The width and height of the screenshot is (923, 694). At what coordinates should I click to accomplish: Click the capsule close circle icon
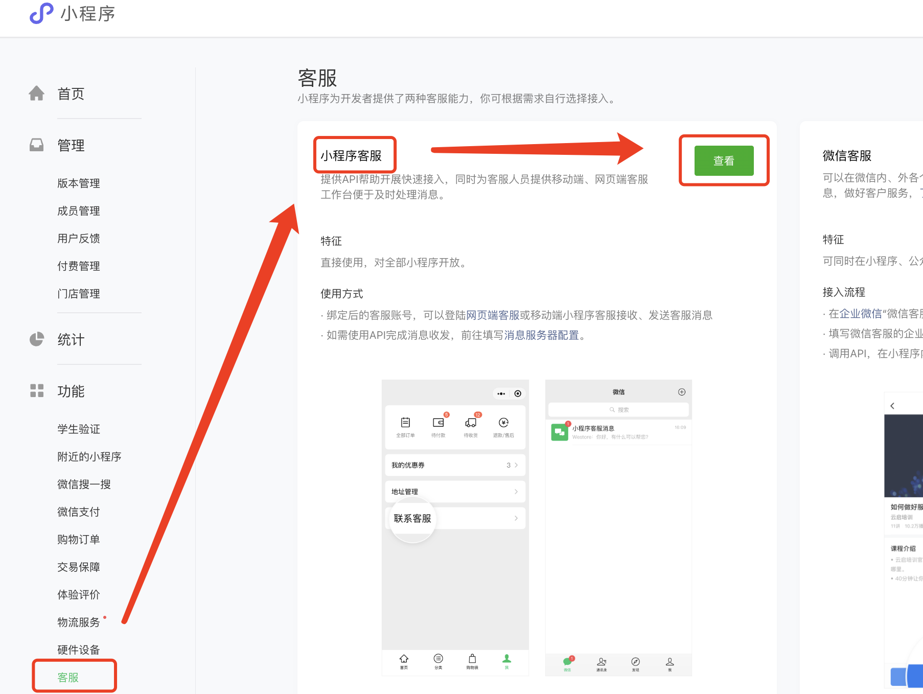click(518, 394)
